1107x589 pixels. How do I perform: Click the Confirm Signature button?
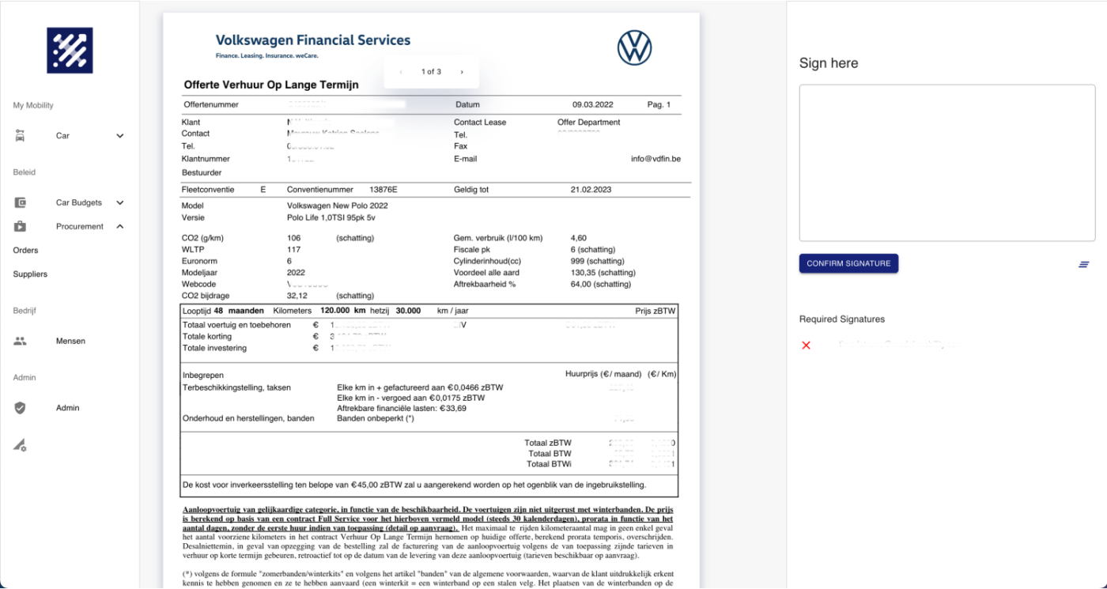[848, 263]
